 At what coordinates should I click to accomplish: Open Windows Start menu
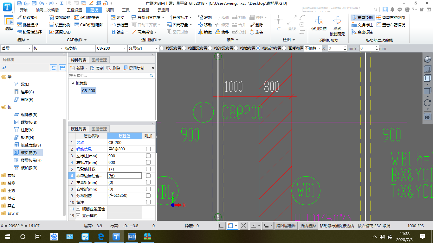coord(8,236)
